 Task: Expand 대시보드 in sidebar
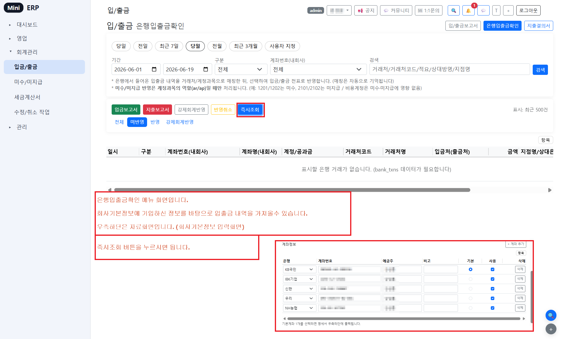coord(27,25)
